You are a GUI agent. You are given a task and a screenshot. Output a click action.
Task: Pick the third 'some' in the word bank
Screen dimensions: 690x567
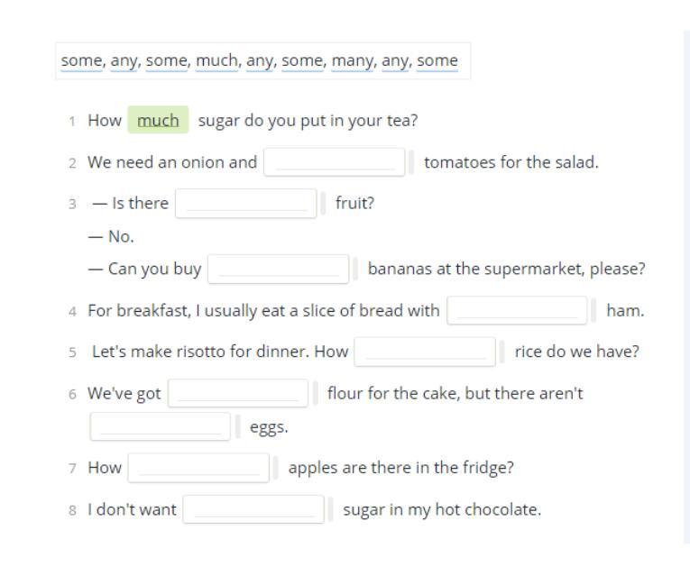pos(302,60)
